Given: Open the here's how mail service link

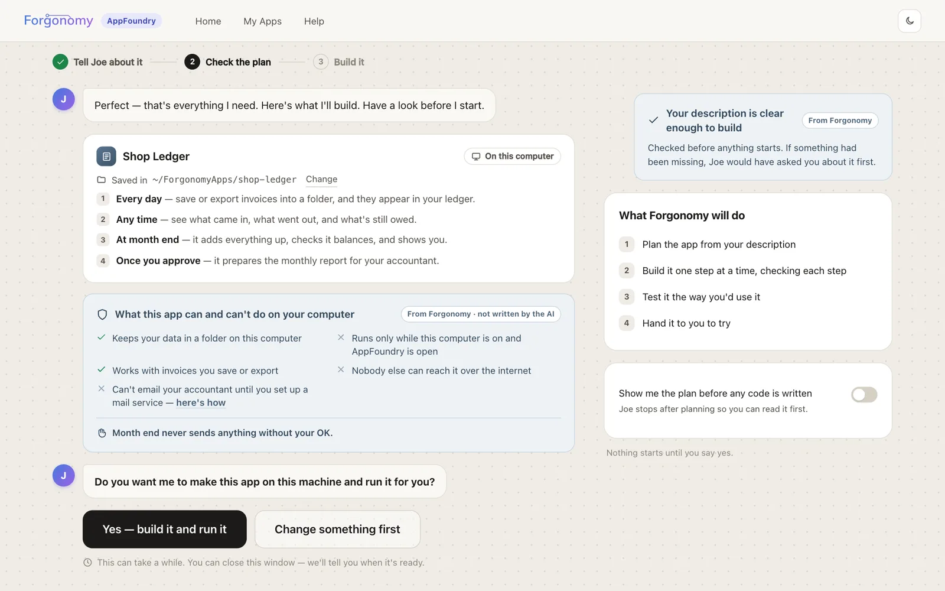Looking at the screenshot, I should [x=201, y=402].
